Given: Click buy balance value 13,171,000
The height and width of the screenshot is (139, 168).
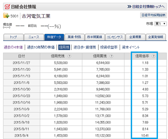Looking at the screenshot, I should click(103, 116).
